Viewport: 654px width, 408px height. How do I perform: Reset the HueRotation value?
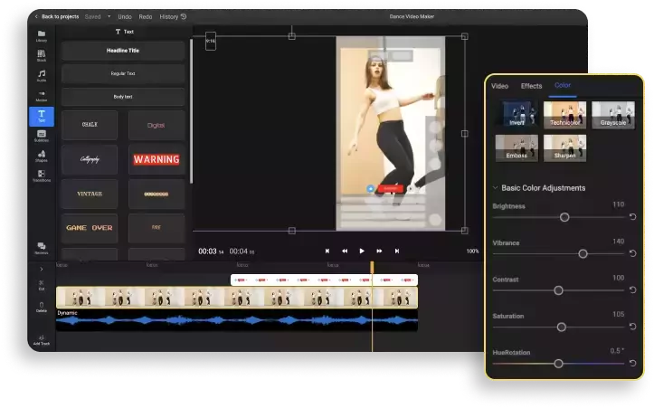point(632,364)
